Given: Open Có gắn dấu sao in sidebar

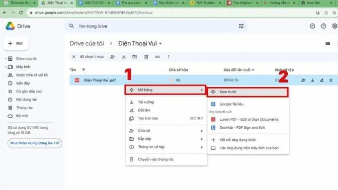Looking at the screenshot, I should 29,92.
